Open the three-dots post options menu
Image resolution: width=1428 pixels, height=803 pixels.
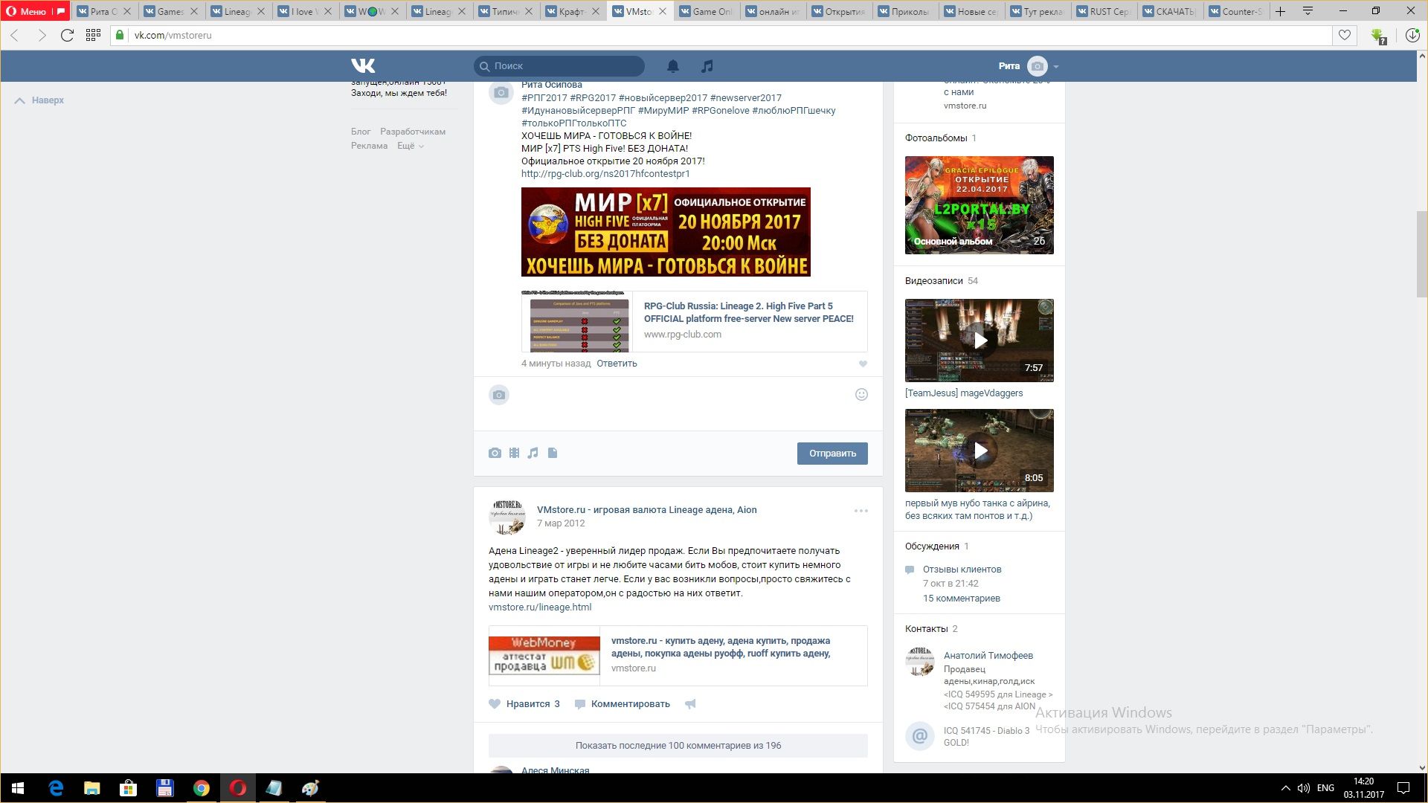(x=861, y=511)
